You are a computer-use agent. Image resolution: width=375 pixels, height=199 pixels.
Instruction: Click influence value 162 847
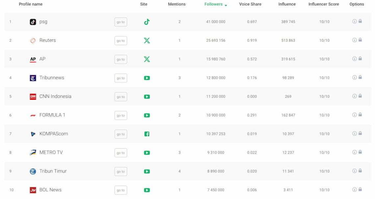[288, 115]
